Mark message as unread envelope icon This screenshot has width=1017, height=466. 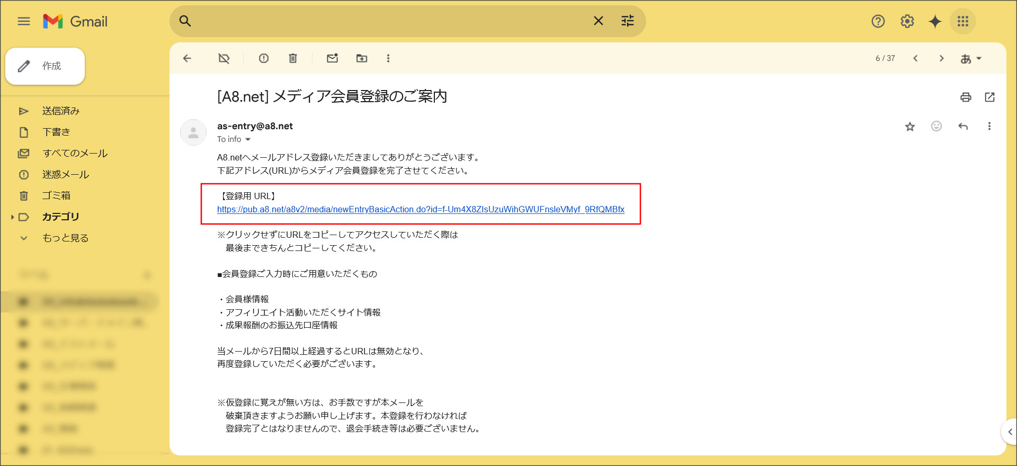[x=333, y=58]
